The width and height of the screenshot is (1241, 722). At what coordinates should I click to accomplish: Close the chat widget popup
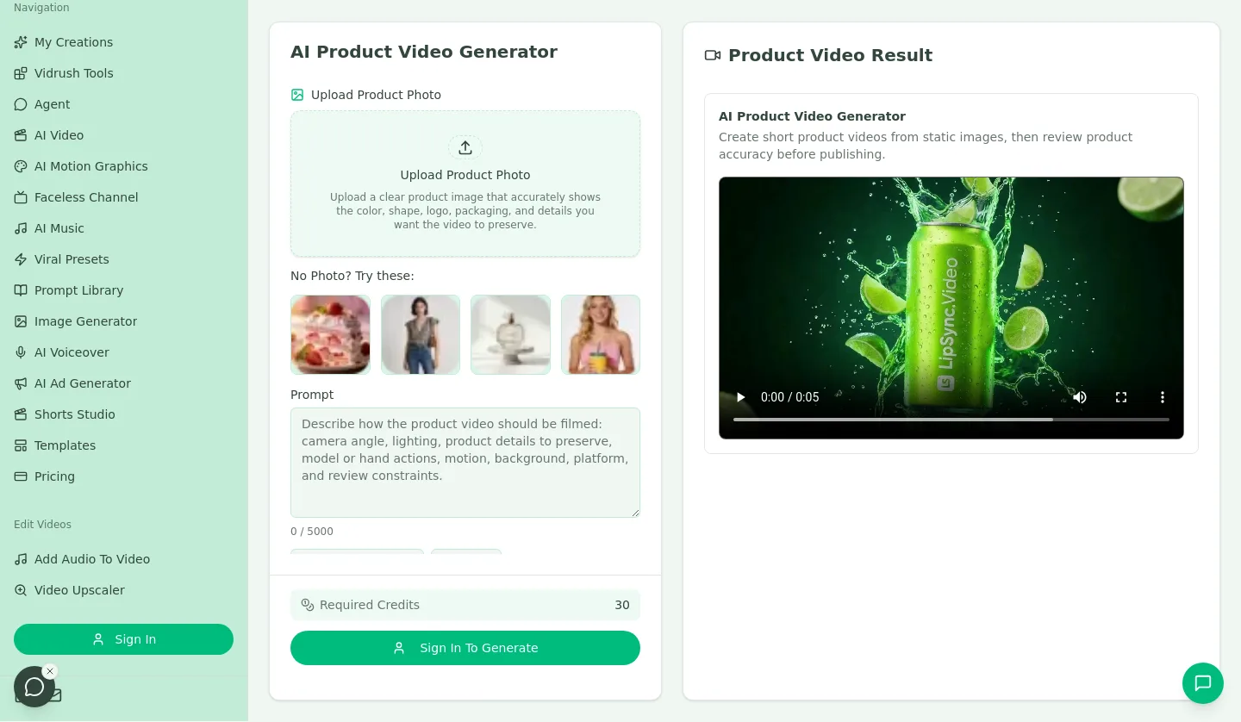[50, 671]
